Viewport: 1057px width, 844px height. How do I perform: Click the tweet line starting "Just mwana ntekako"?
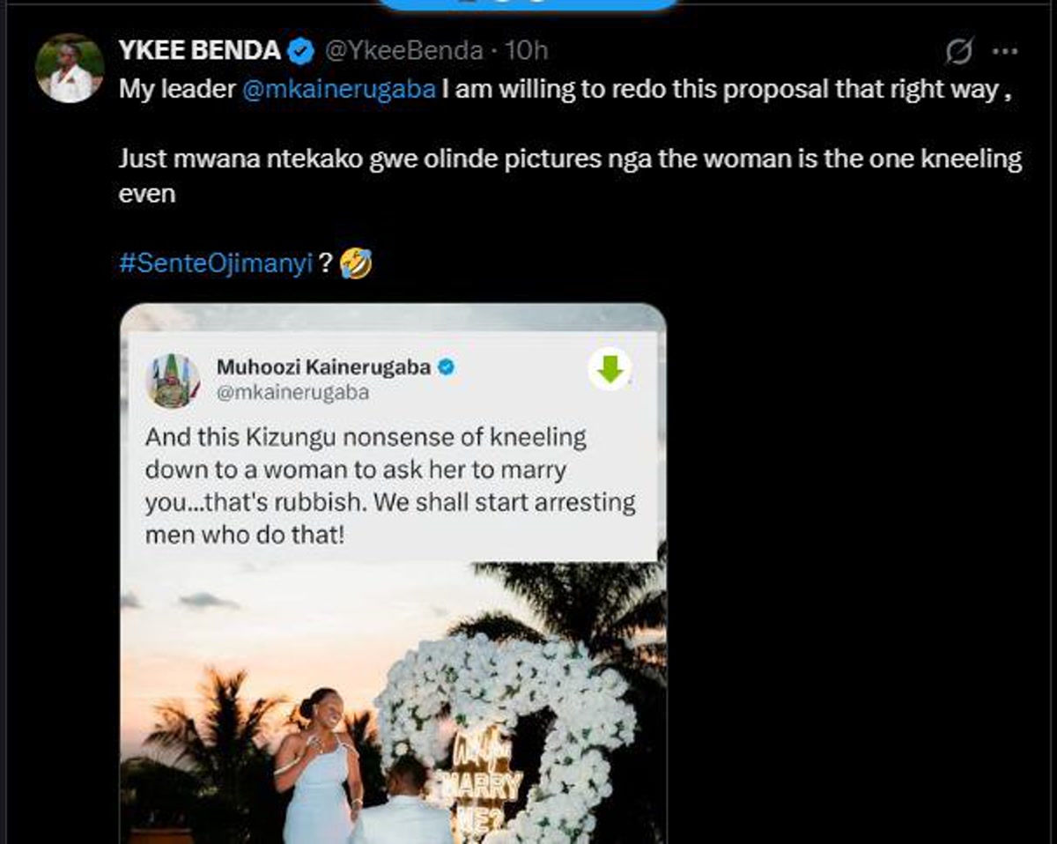(x=570, y=159)
